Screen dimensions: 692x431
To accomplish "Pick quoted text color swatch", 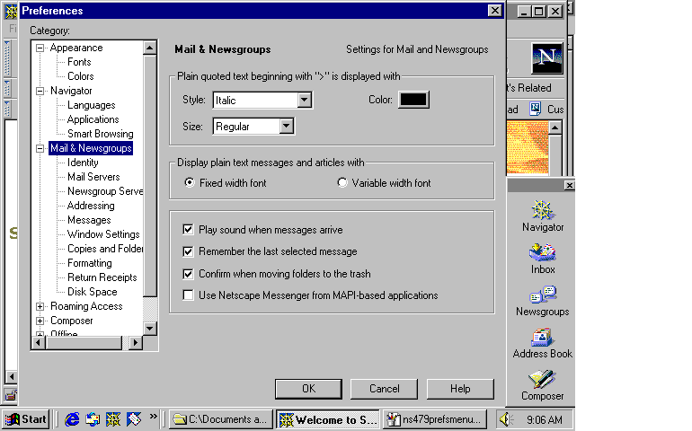I will pos(413,100).
